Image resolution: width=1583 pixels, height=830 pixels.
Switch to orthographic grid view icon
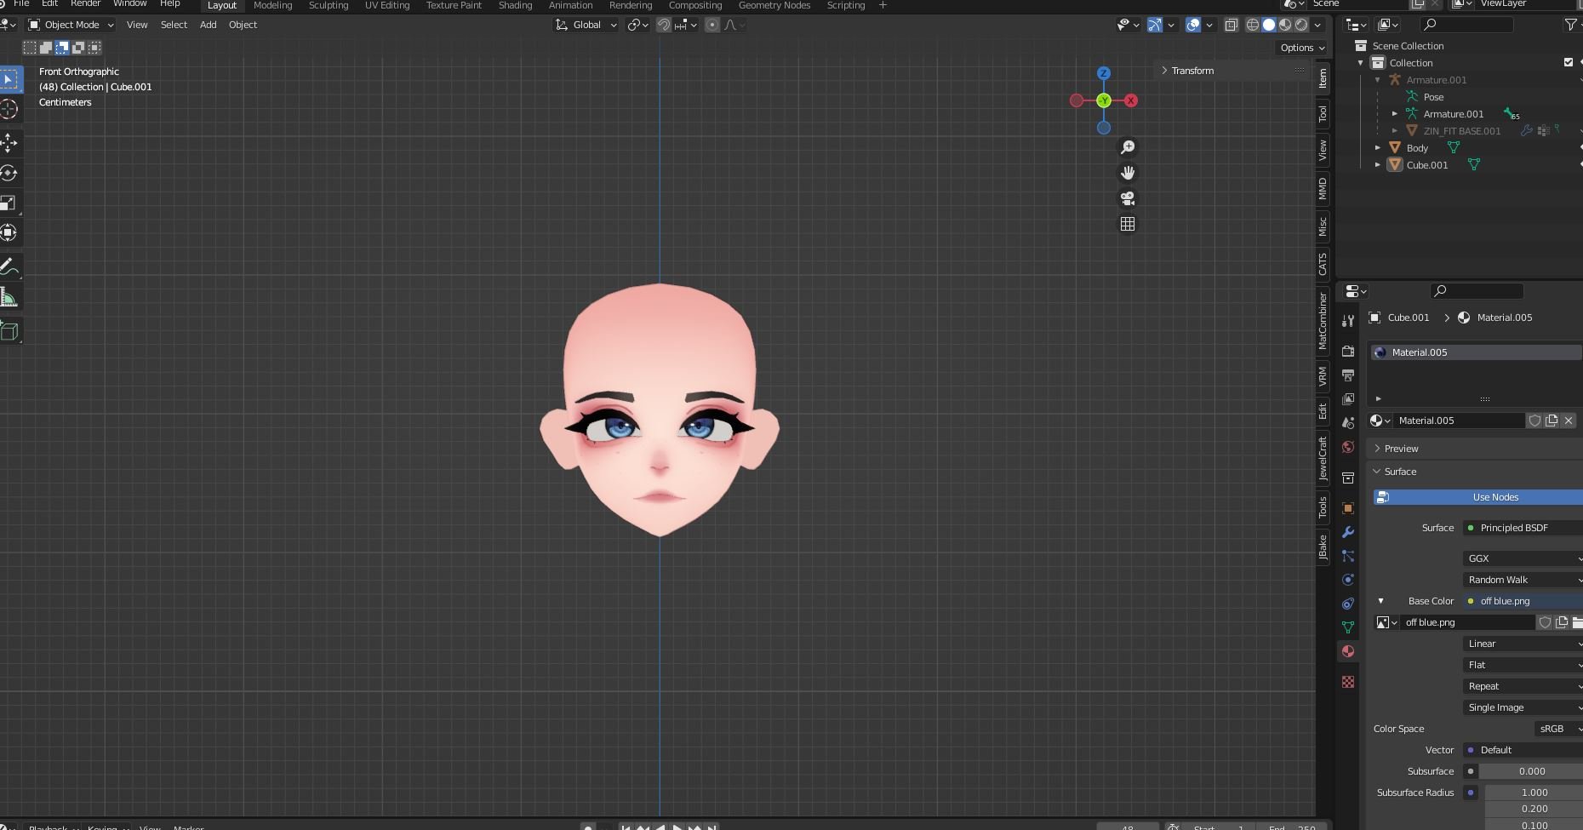click(1128, 224)
